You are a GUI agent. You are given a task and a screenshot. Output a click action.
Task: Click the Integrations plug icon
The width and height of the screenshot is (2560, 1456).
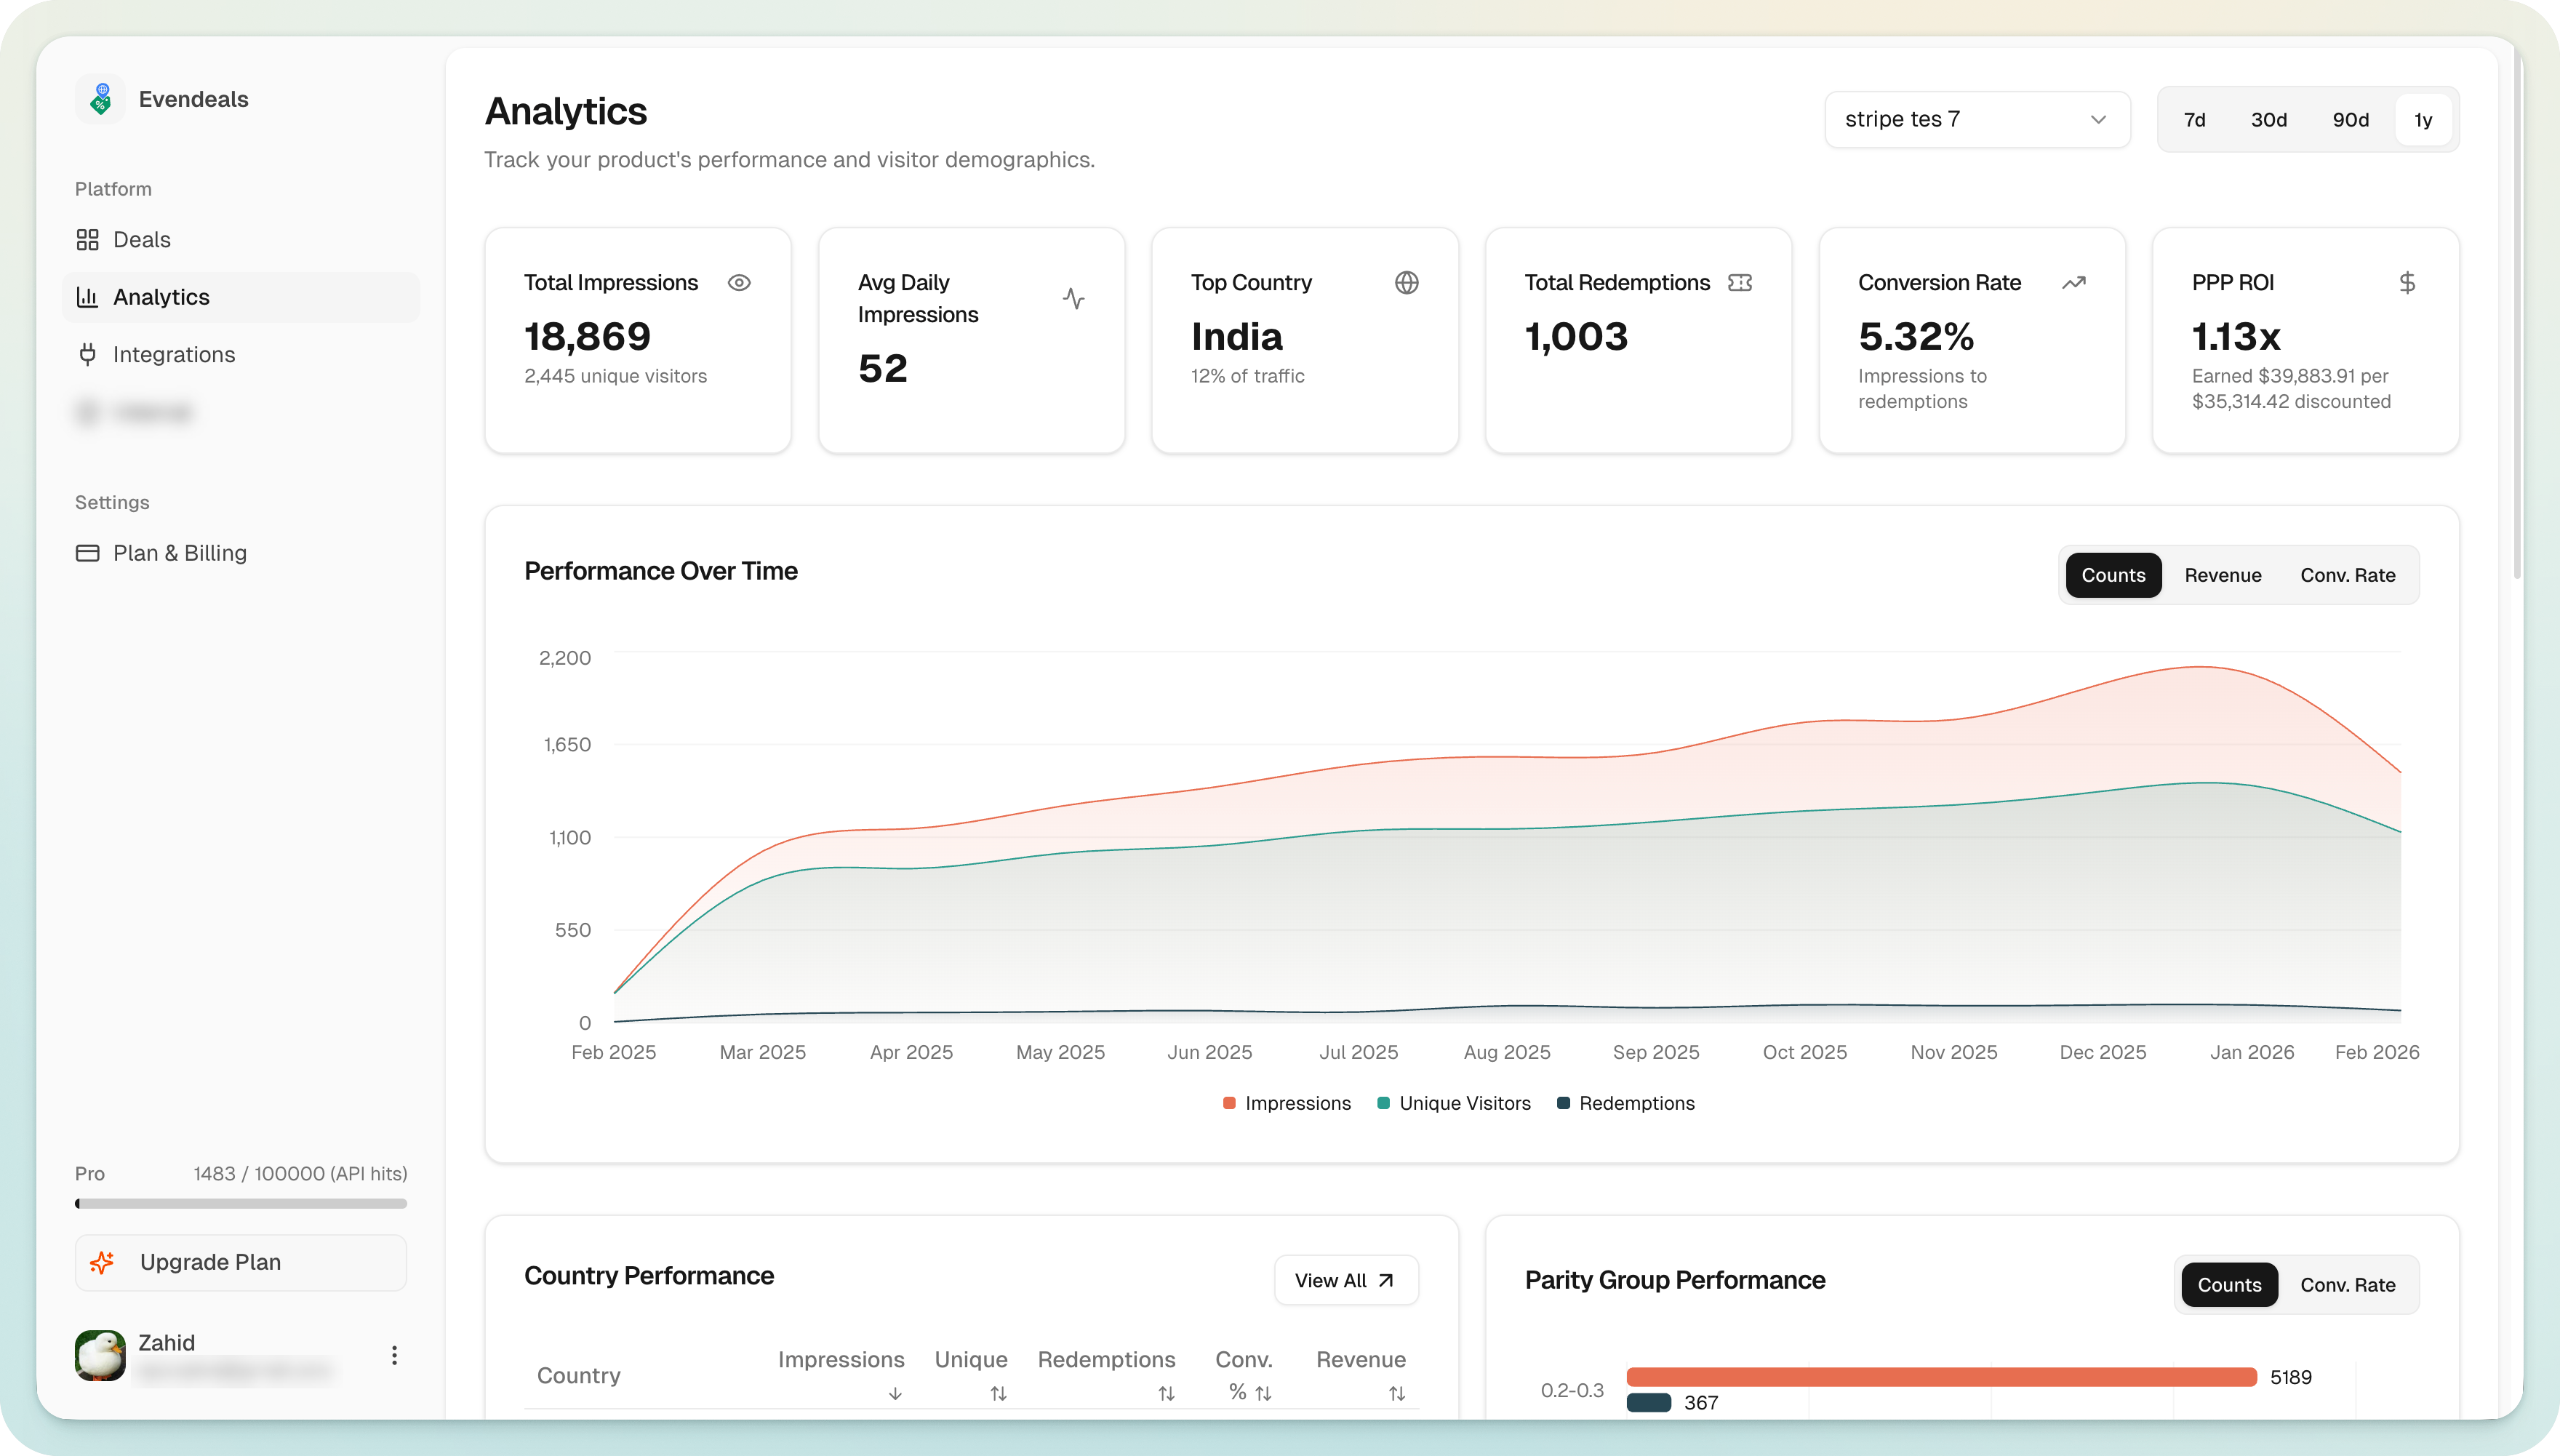pos(88,354)
